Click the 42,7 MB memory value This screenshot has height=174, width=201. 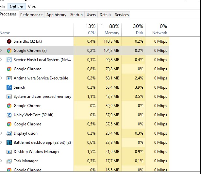112,97
